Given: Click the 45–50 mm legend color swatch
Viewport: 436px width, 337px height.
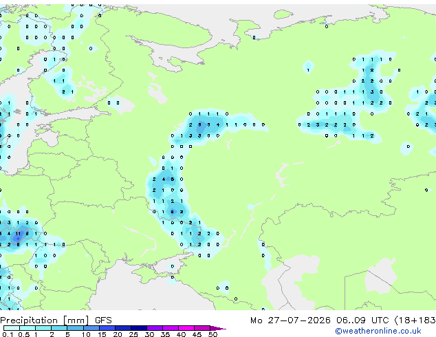Looking at the screenshot, I should [202, 328].
